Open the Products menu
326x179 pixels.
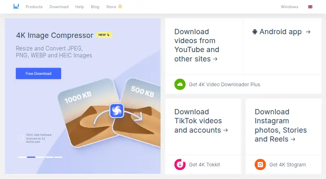34,7
